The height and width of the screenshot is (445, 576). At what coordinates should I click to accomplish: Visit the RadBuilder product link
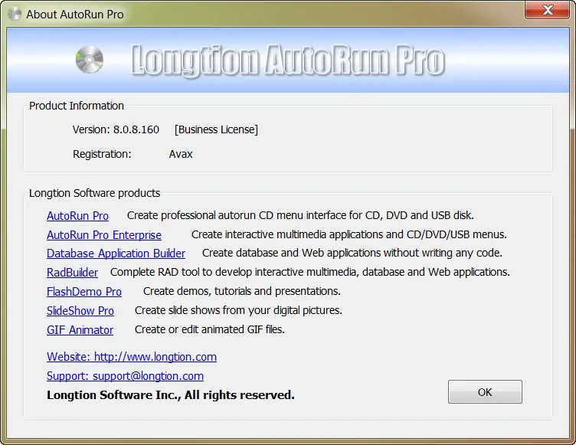[72, 273]
